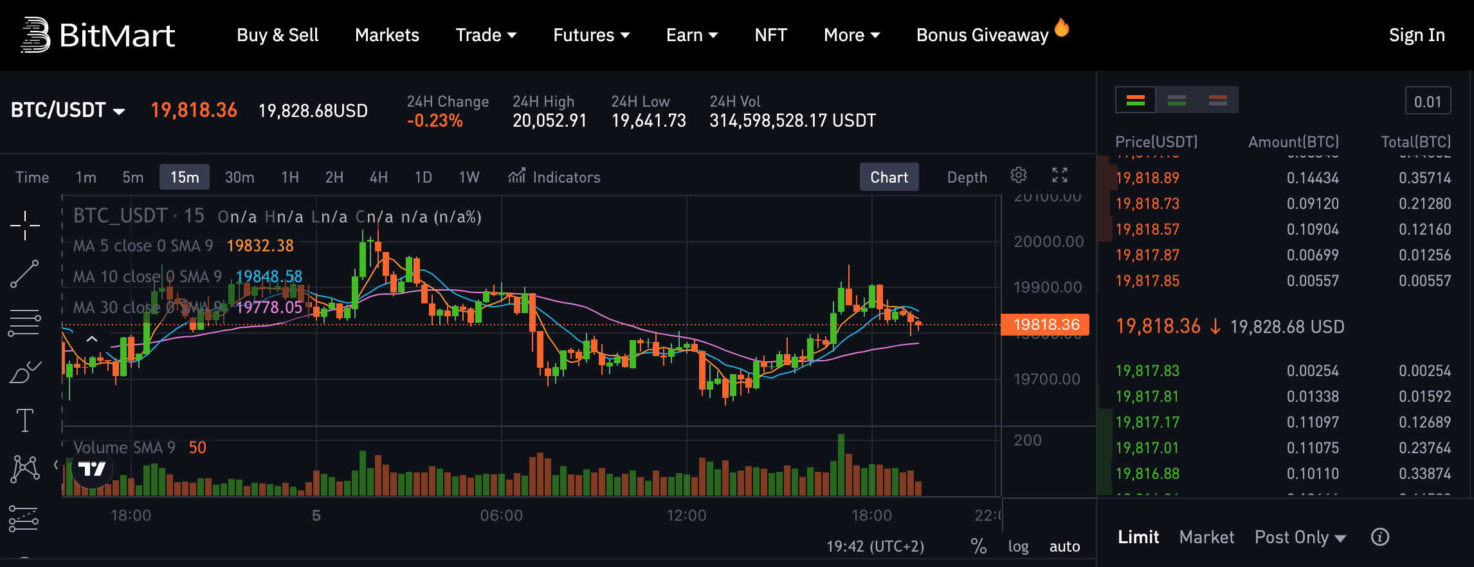Toggle log scale on chart

click(1018, 546)
